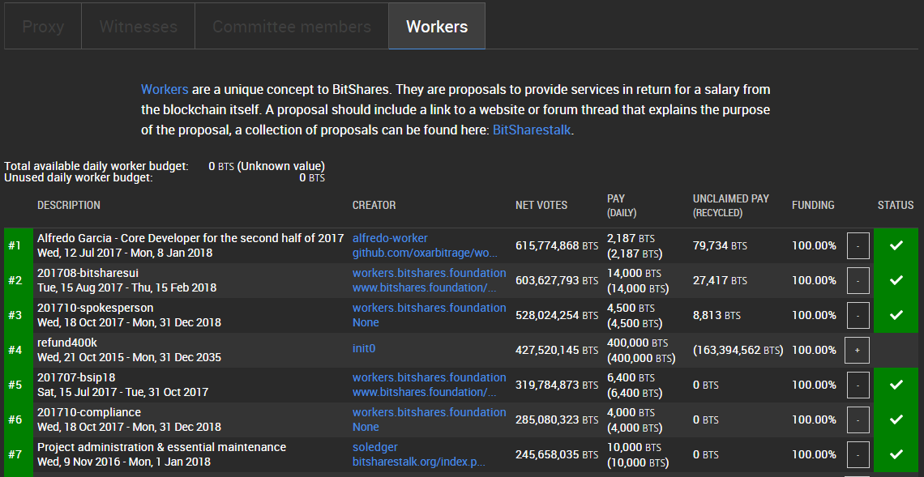Click None link in 201710-spokesperson row
This screenshot has height=477, width=924.
366,322
